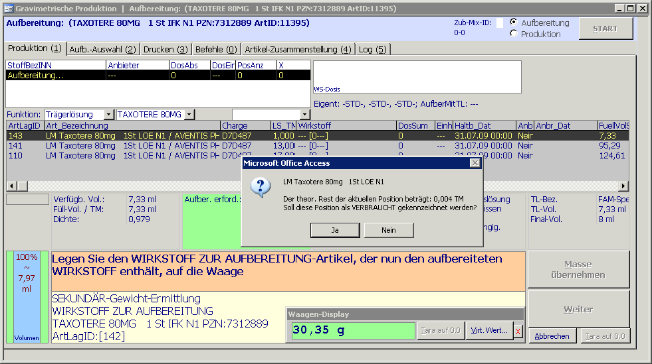Viewport: 652px width, 364px height.
Task: Select the row with ArtLagID 110
Action: 318,155
